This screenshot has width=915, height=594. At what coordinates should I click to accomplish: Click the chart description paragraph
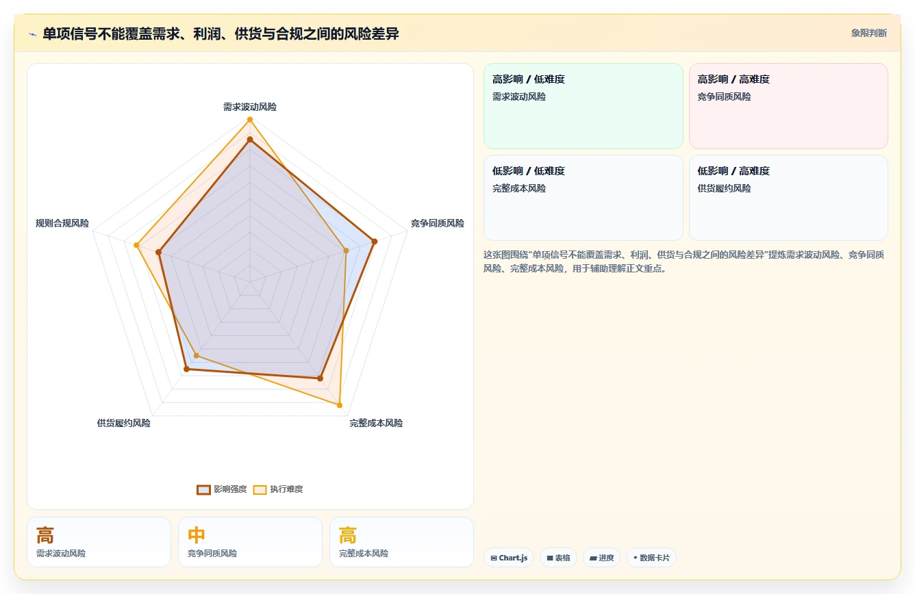pos(684,261)
